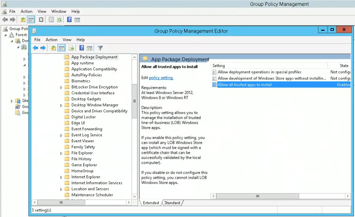Select the Digital Locker folder
The image size is (355, 217).
pyautogui.click(x=83, y=117)
